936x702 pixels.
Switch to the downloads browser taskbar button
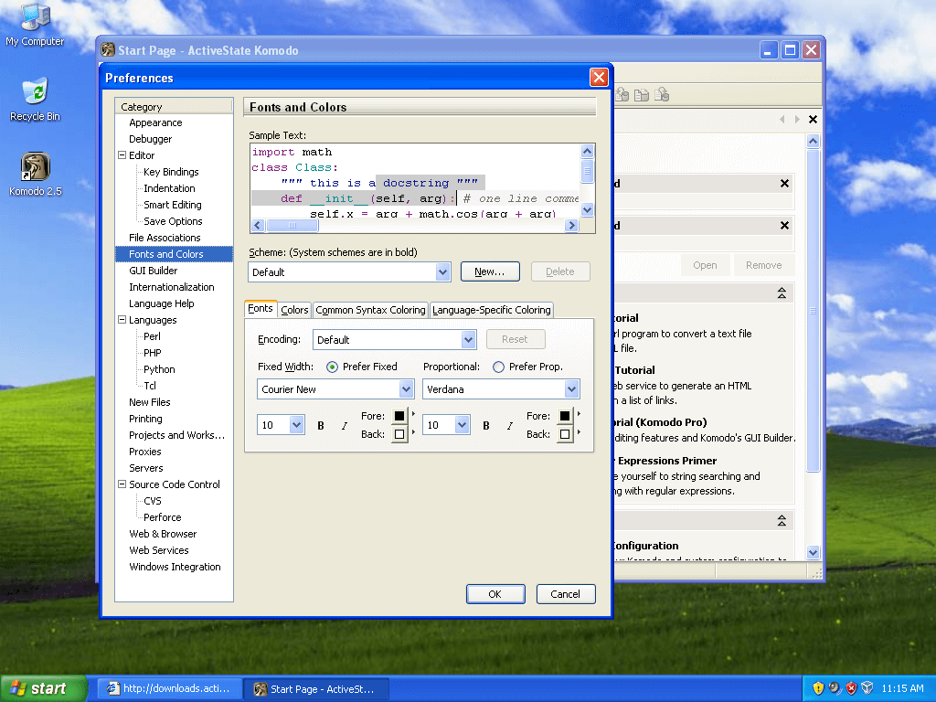click(x=169, y=688)
